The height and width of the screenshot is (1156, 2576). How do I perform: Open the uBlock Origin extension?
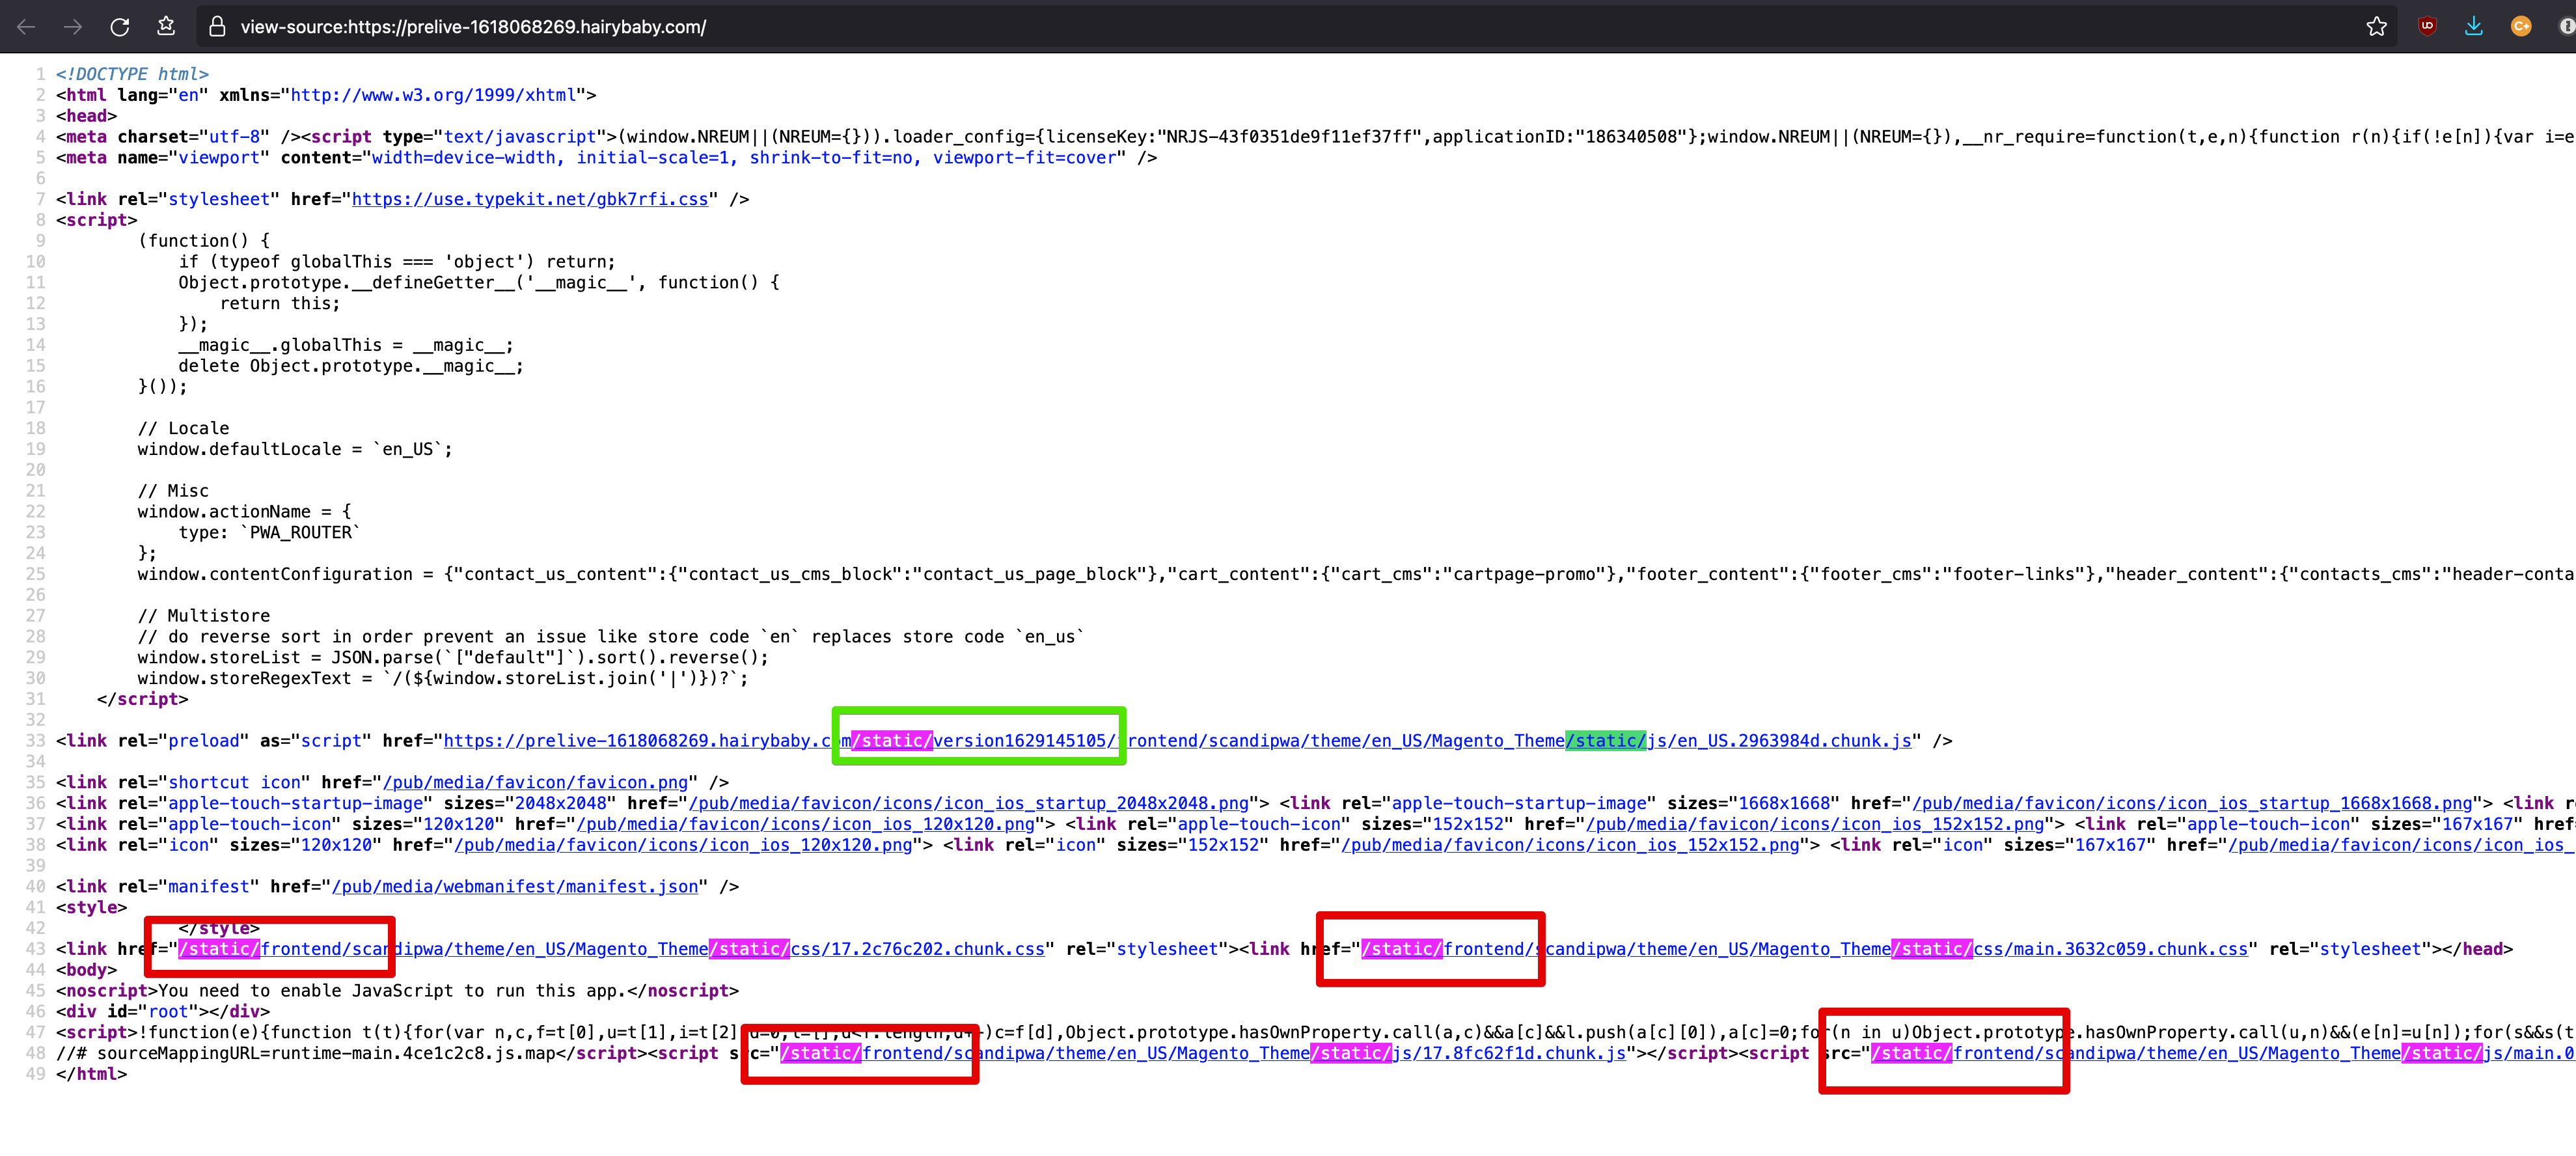pos(2426,26)
